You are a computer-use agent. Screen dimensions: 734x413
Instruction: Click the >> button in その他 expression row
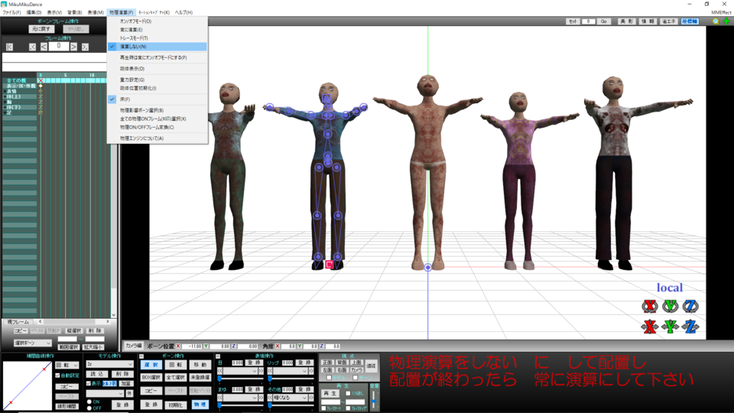click(x=311, y=398)
